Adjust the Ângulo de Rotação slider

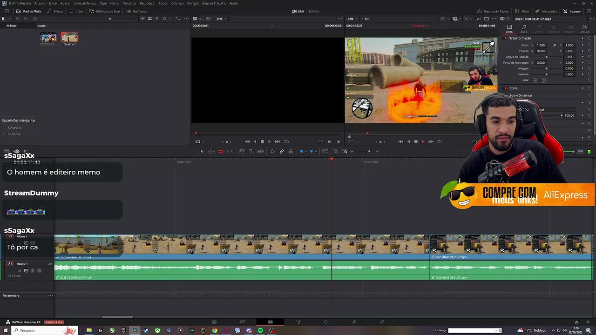(546, 57)
